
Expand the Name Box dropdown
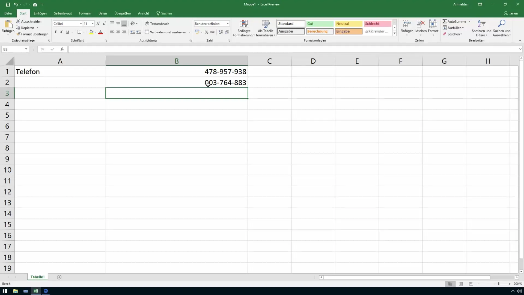[26, 49]
